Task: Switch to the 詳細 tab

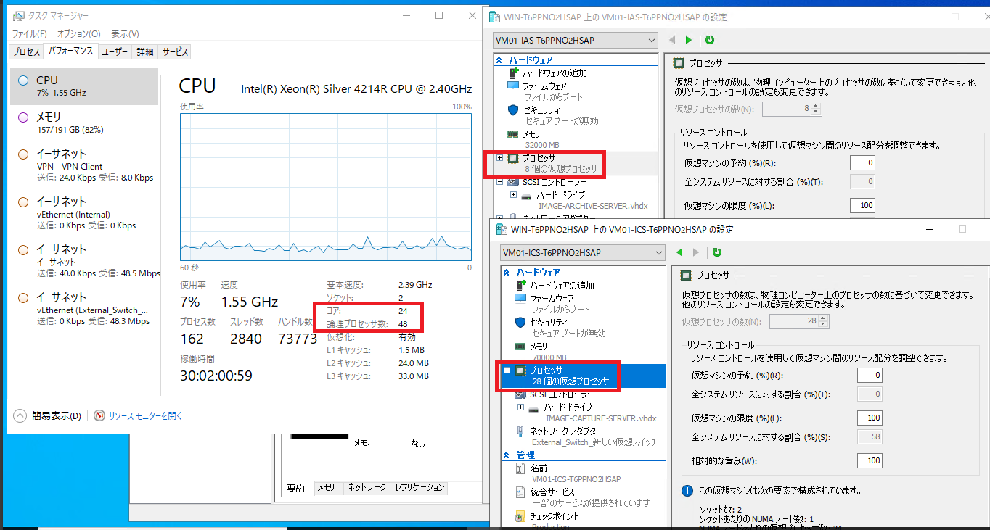Action: click(x=145, y=51)
